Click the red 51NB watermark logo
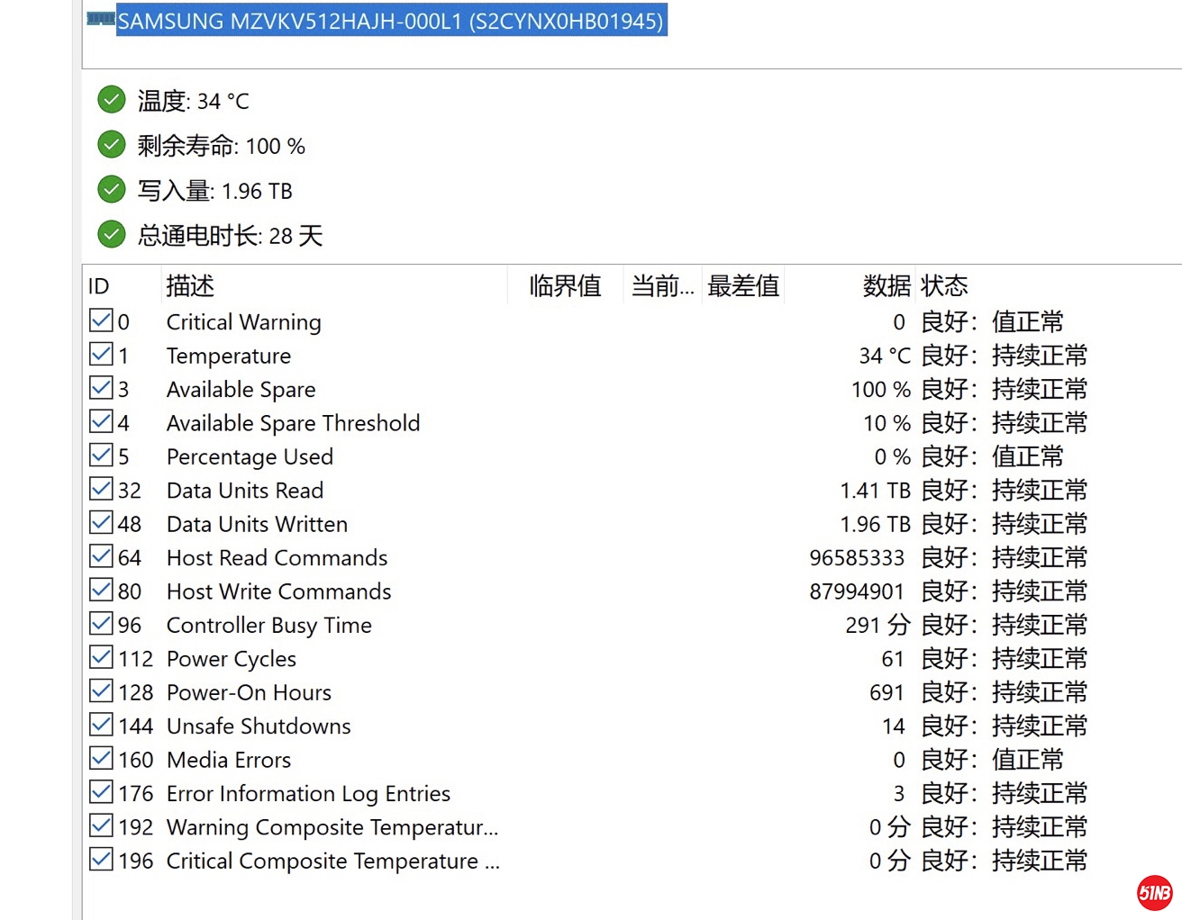1182x920 pixels. 1154,892
